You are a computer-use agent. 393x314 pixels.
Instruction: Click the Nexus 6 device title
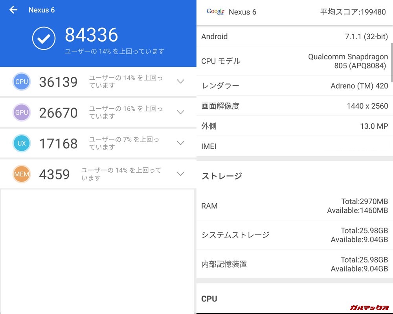(x=42, y=10)
